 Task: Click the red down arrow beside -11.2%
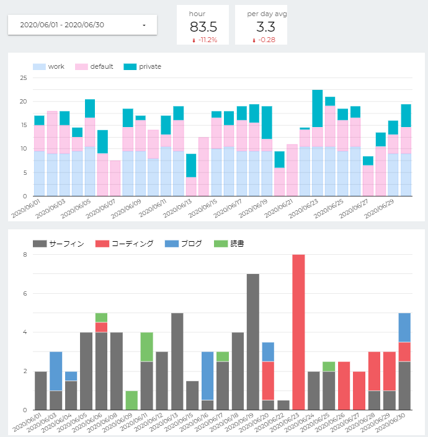194,40
